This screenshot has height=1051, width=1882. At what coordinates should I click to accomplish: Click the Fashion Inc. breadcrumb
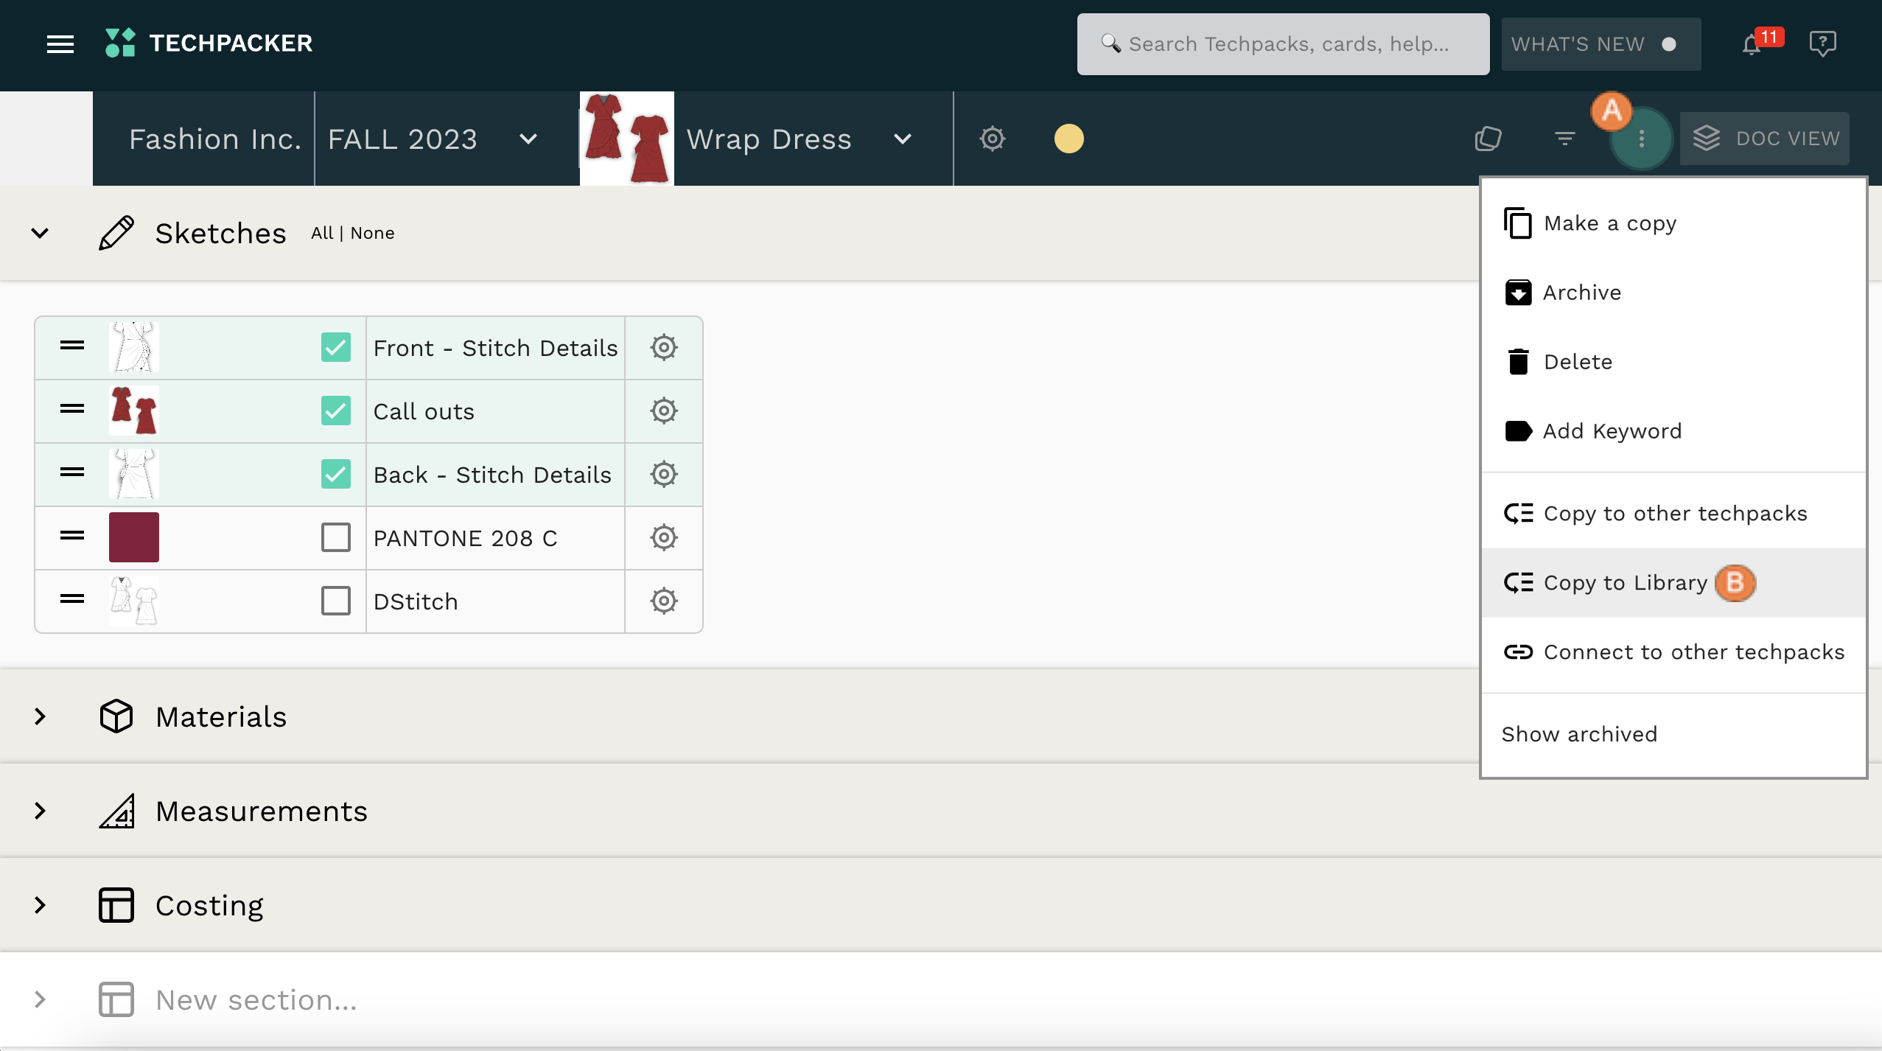point(215,139)
